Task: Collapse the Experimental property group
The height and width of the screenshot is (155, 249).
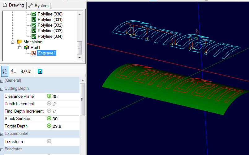Action: pyautogui.click(x=2, y=135)
